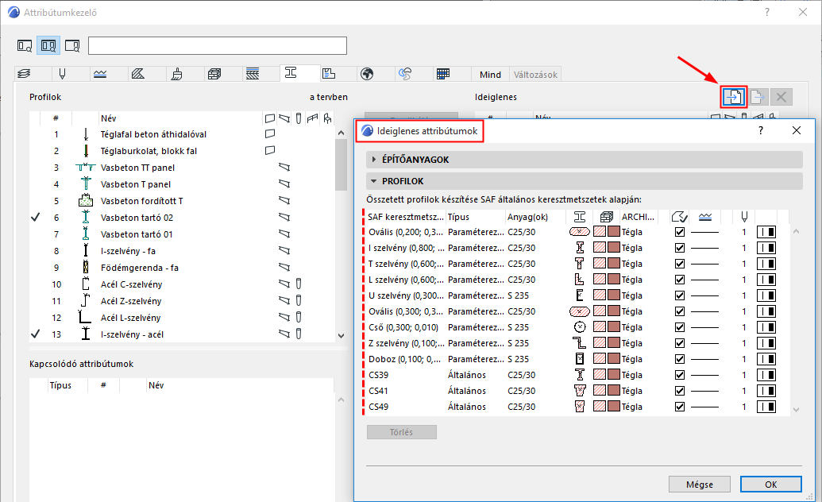Uncheck the Ovális (0,200 row checkbox

[x=680, y=232]
